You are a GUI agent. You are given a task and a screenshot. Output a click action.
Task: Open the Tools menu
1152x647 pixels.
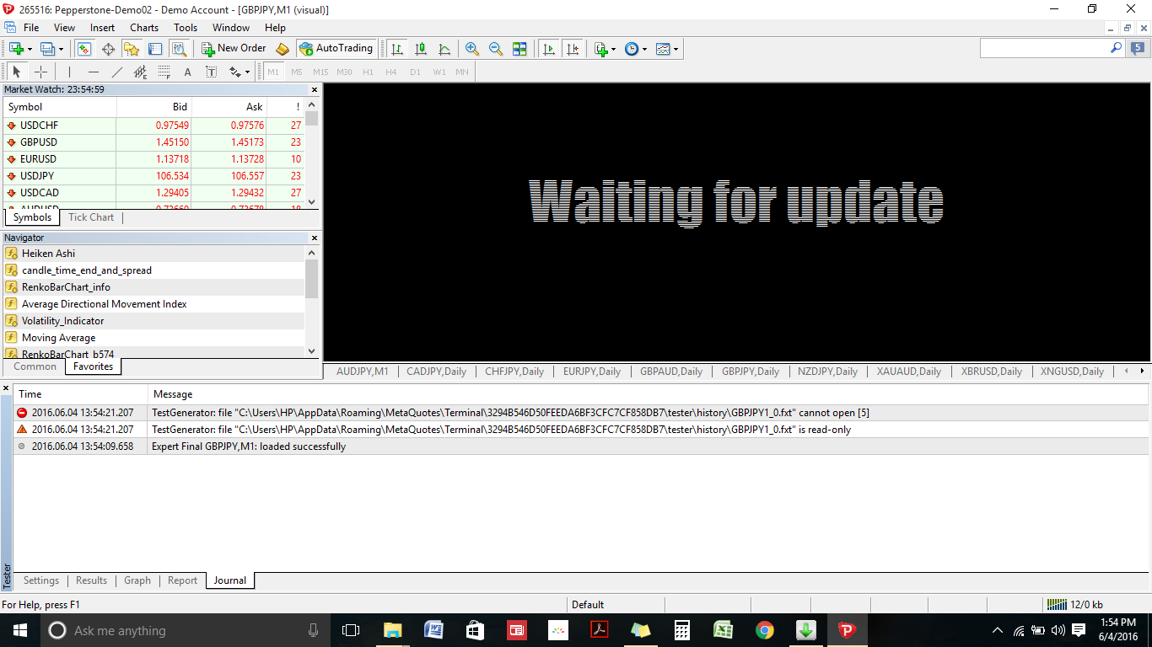[186, 28]
